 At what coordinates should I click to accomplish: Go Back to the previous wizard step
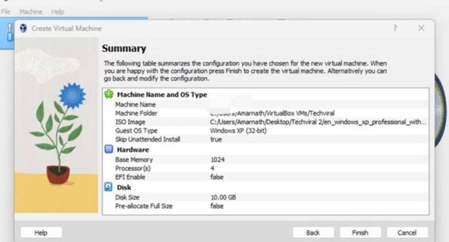point(313,232)
